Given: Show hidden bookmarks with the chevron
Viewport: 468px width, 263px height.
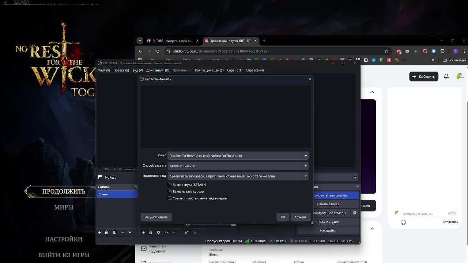Looking at the screenshot, I should click(433, 60).
